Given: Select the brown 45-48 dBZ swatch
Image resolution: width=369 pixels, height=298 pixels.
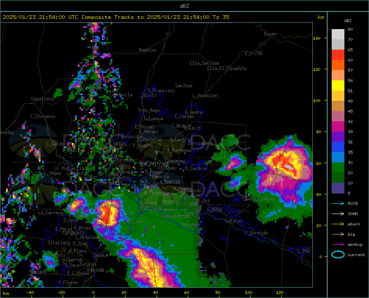Looking at the screenshot, I should pos(338,106).
